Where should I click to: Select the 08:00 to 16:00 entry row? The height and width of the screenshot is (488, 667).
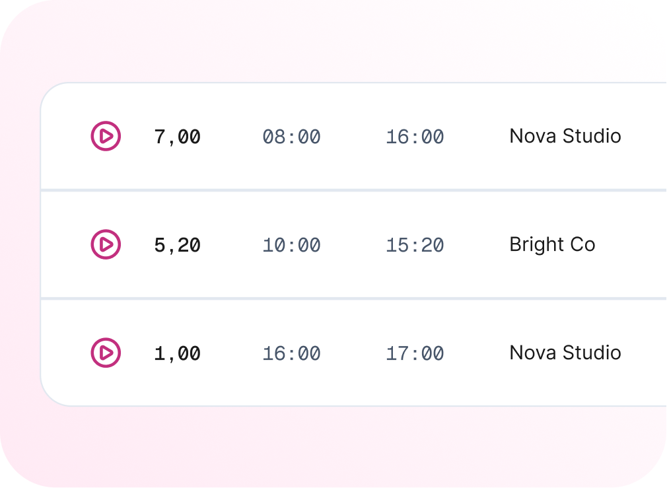pos(354,136)
